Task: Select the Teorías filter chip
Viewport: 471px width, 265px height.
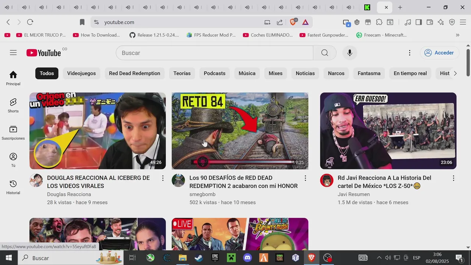Action: pyautogui.click(x=182, y=73)
